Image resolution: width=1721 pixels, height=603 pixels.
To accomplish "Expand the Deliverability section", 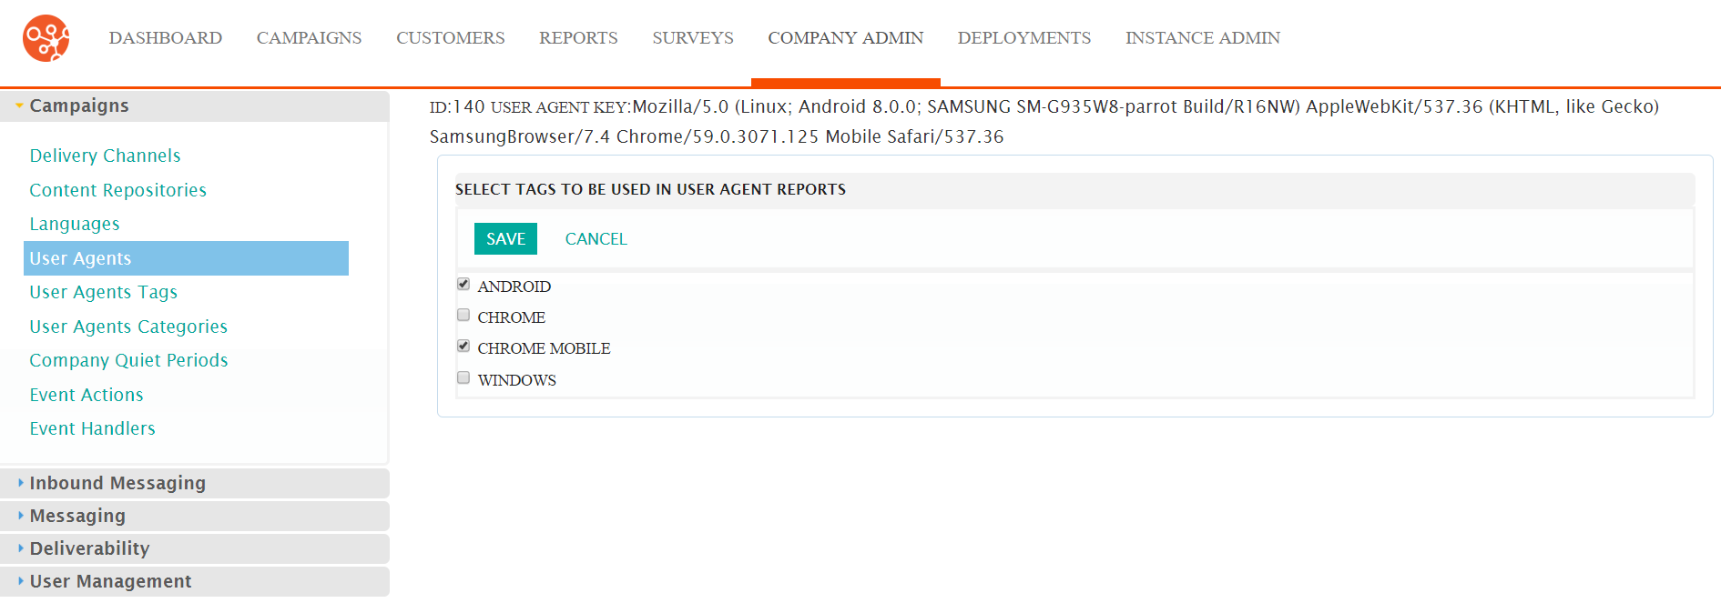I will coord(195,549).
